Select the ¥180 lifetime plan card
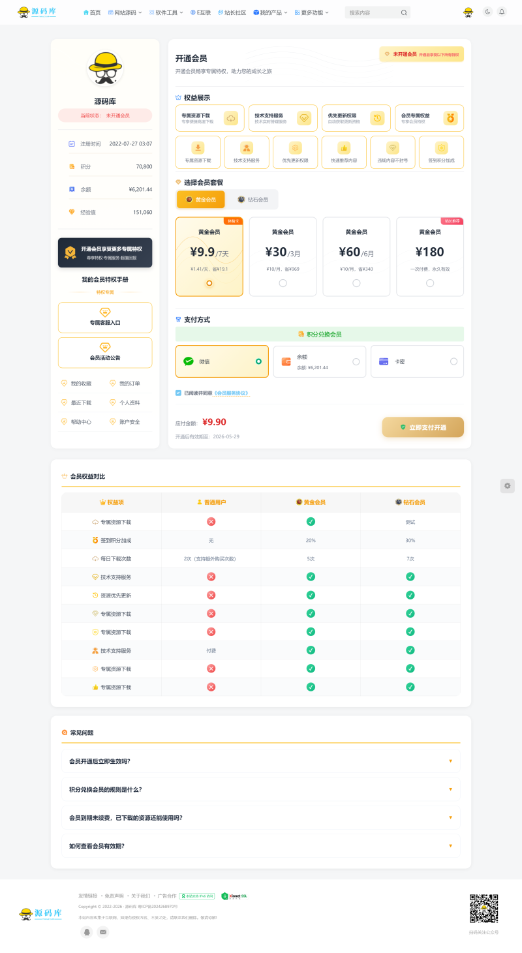Viewport: 522px width, 953px height. 430,256
